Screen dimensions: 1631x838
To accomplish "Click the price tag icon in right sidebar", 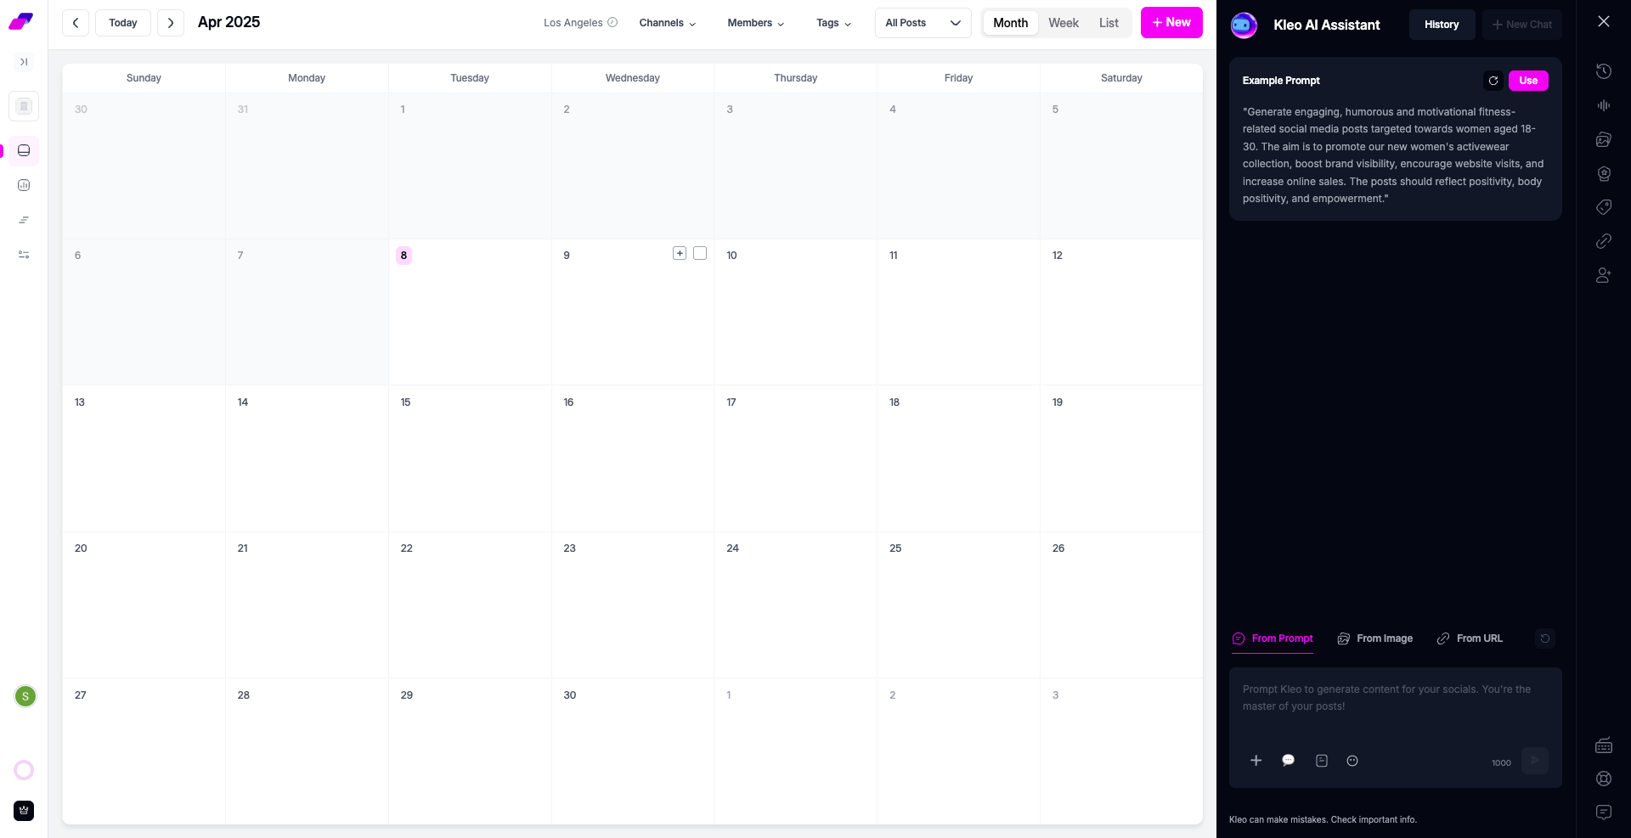I will pos(1603,207).
